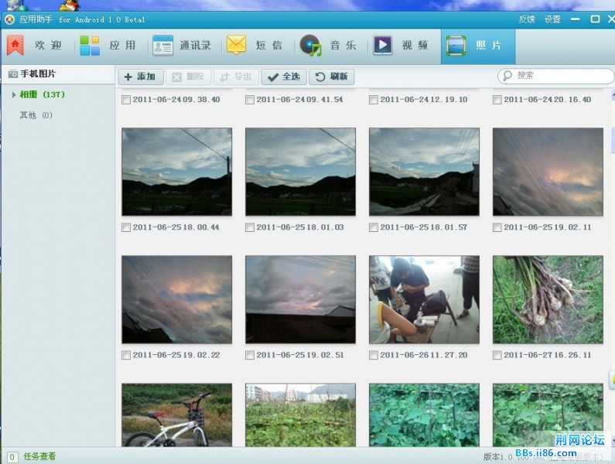Expand the 相册 (137) album tree node

coord(15,94)
